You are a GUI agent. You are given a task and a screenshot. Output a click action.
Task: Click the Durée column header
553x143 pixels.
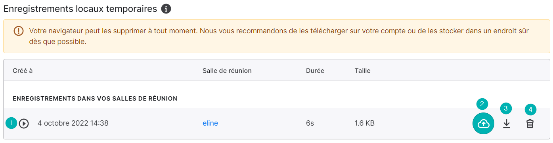pos(315,71)
